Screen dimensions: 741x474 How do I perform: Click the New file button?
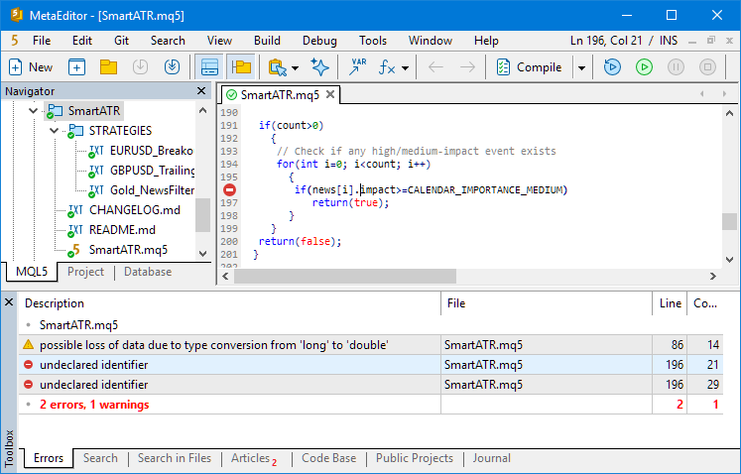(30, 67)
